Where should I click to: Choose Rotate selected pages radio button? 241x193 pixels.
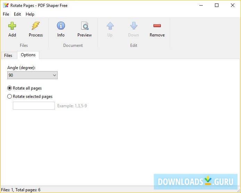coord(9,96)
